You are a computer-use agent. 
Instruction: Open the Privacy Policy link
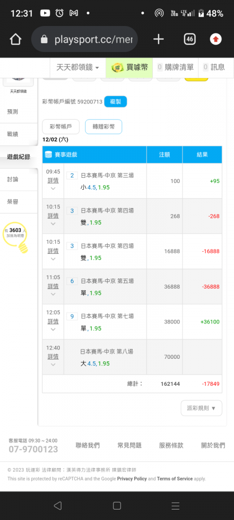(x=132, y=478)
